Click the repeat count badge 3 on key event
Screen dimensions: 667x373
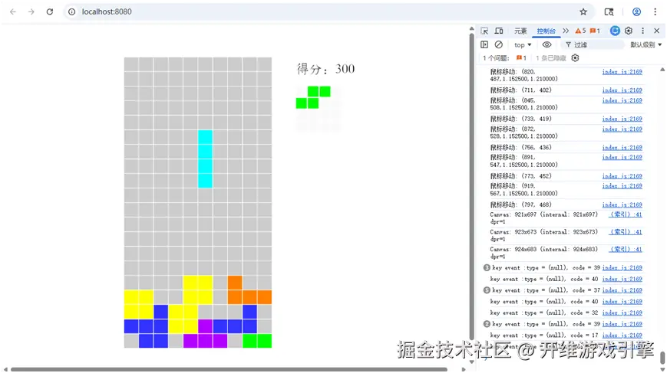487,268
